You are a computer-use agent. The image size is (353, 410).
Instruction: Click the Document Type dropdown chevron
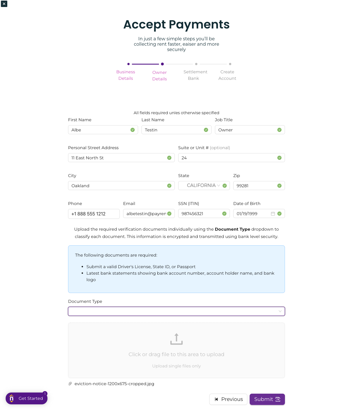tap(280, 311)
